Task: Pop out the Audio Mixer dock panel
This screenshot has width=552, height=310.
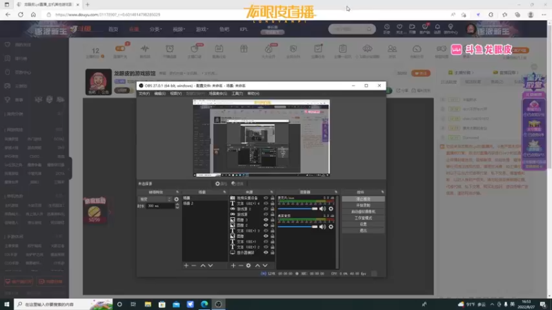Action: [x=336, y=192]
